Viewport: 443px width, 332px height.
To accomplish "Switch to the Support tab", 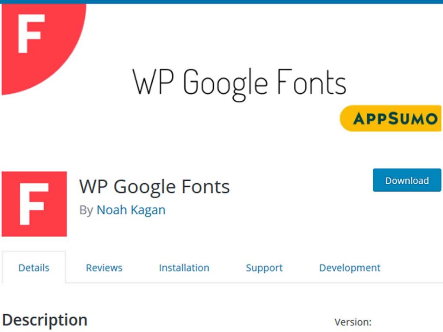I will (264, 268).
